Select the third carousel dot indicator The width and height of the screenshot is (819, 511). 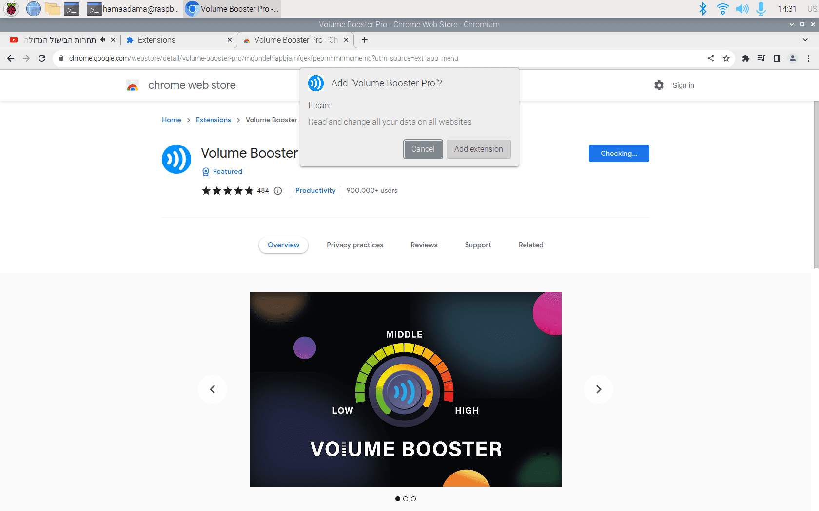tap(413, 499)
